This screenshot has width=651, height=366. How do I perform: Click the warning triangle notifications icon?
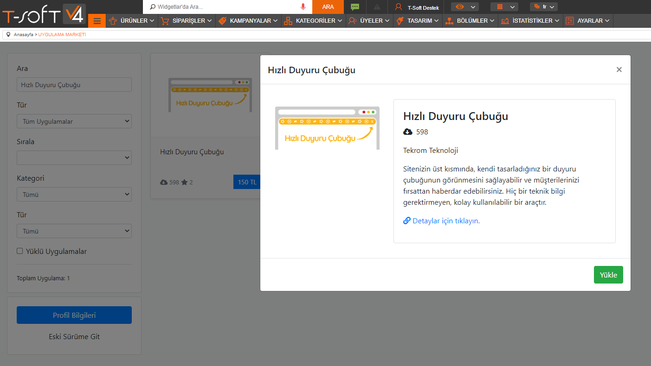(x=377, y=7)
